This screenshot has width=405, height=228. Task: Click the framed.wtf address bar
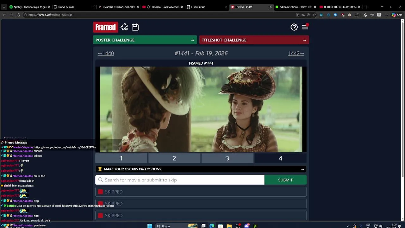tap(158, 15)
